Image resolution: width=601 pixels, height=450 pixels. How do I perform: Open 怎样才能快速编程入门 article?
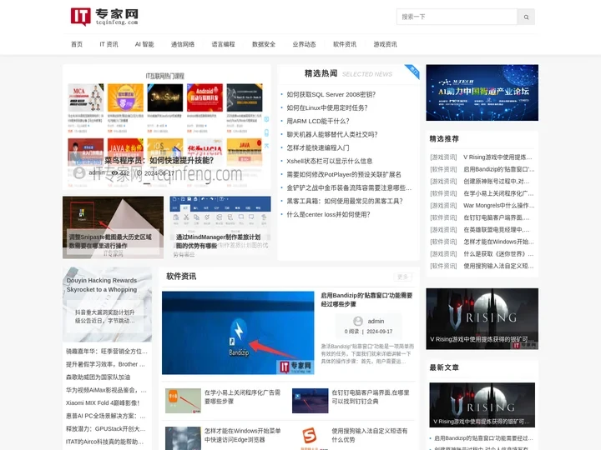(x=318, y=147)
